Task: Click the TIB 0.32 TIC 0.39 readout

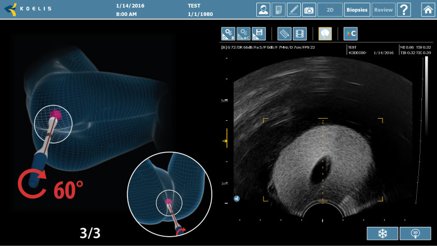Action: pyautogui.click(x=416, y=53)
